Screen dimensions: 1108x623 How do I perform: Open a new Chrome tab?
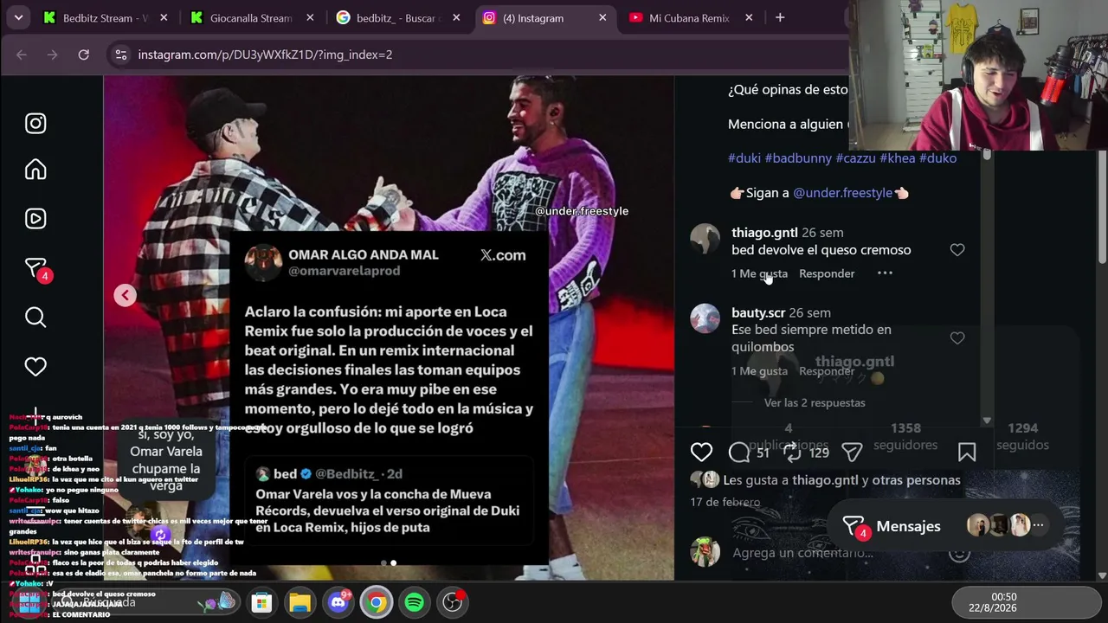coord(780,18)
